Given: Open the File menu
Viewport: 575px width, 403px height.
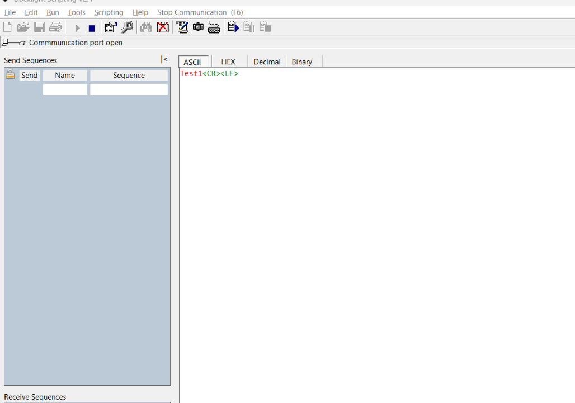Looking at the screenshot, I should coord(10,12).
